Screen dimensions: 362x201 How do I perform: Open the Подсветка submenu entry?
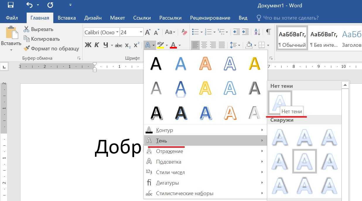205,162
